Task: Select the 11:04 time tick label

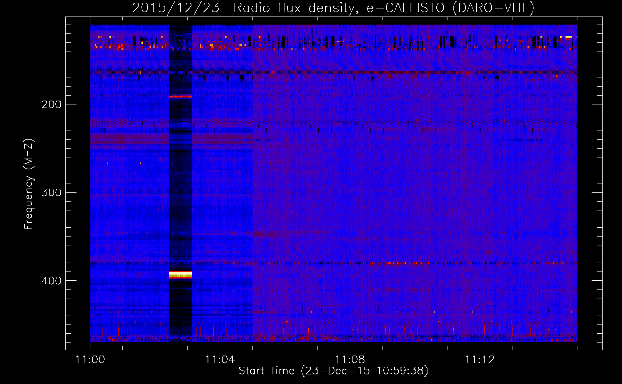Action: tap(220, 359)
